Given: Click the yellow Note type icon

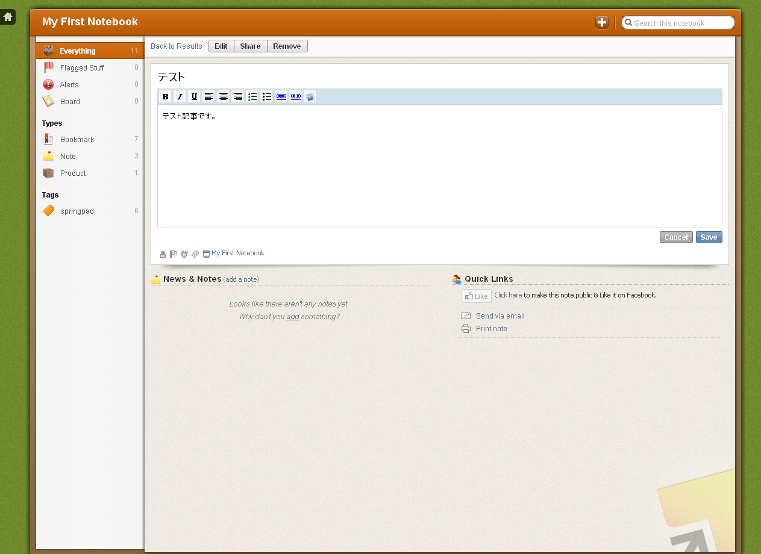Looking at the screenshot, I should (x=48, y=156).
